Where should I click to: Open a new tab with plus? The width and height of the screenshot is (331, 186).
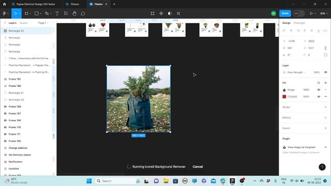click(114, 4)
